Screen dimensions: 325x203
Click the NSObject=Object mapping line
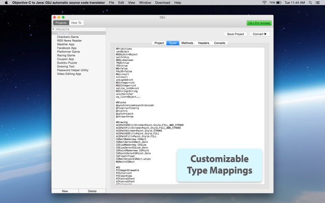127,54
